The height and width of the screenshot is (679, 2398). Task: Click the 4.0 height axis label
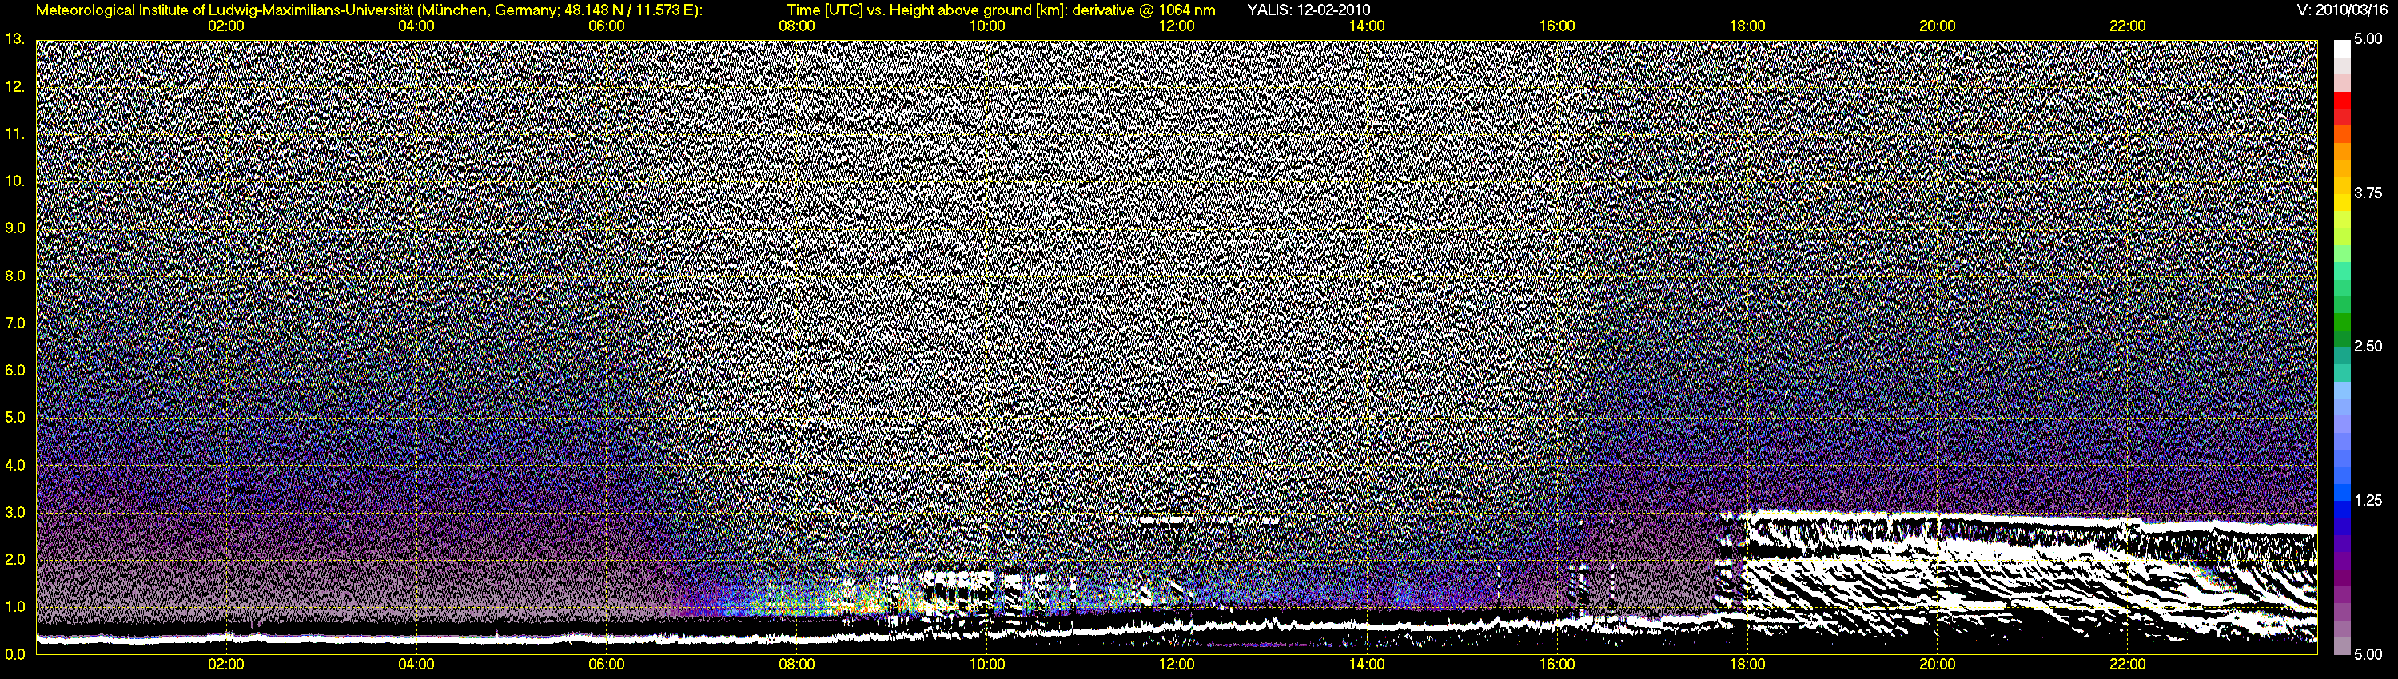pos(15,465)
